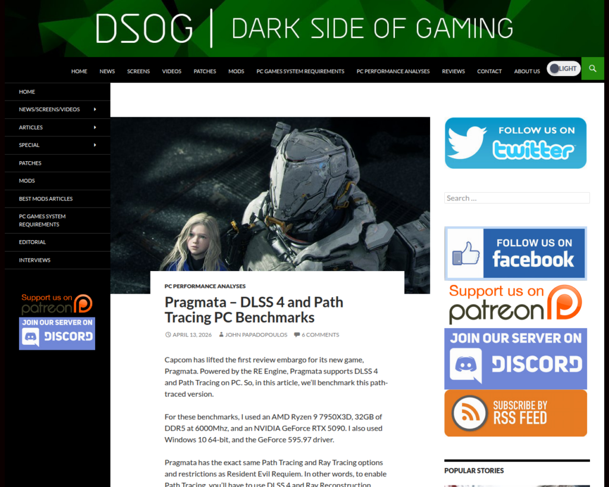The height and width of the screenshot is (487, 609).
Task: Expand the Special submenu arrow
Action: click(95, 145)
